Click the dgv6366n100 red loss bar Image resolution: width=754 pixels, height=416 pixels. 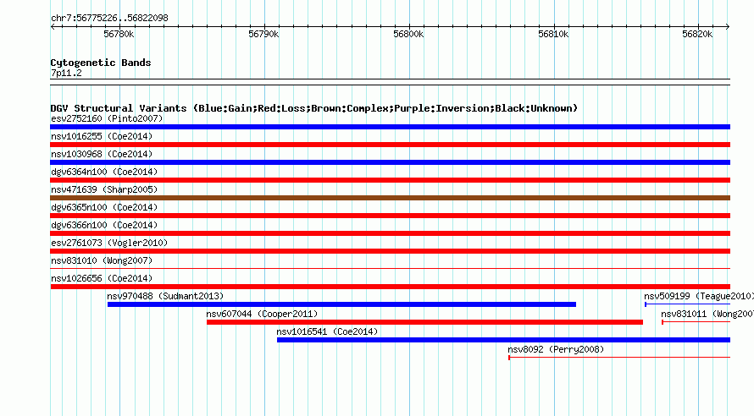[x=390, y=233]
